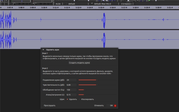Click the playback device speaker icon
This screenshot has width=179, height=112.
point(66,4)
